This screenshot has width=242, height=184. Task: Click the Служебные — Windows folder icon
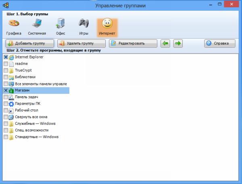[11, 124]
